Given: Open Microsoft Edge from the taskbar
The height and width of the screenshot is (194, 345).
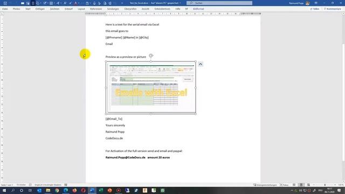Looking at the screenshot, I should pyautogui.click(x=66, y=190).
